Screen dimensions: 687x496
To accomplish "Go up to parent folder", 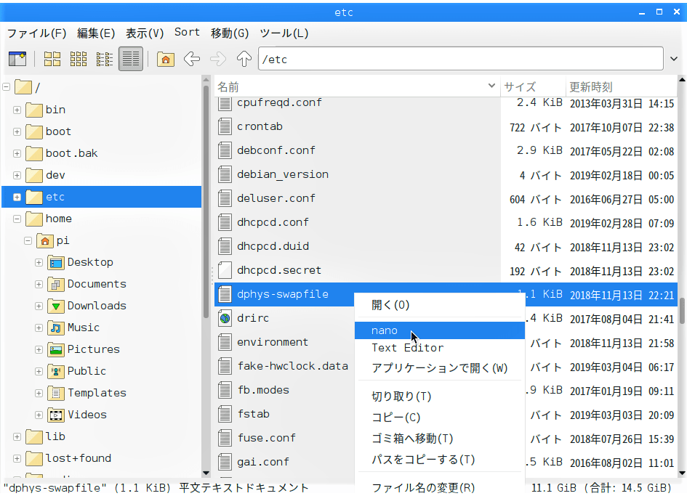I will pos(244,59).
